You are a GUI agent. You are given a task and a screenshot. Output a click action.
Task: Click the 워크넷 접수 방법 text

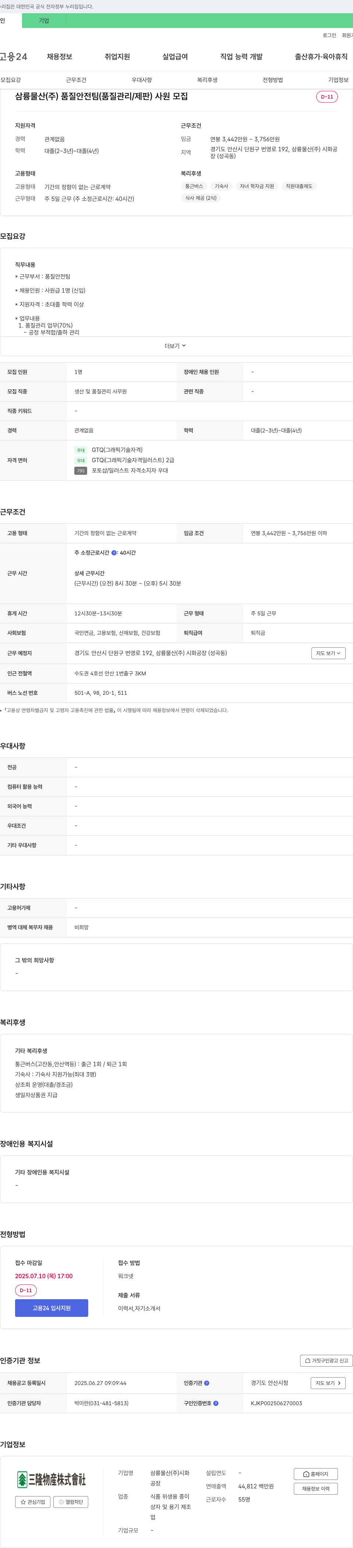[x=126, y=1276]
